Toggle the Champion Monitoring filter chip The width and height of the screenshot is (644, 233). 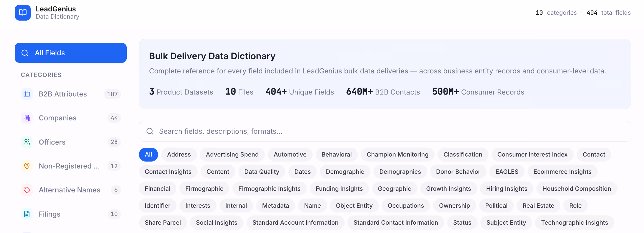click(x=398, y=155)
